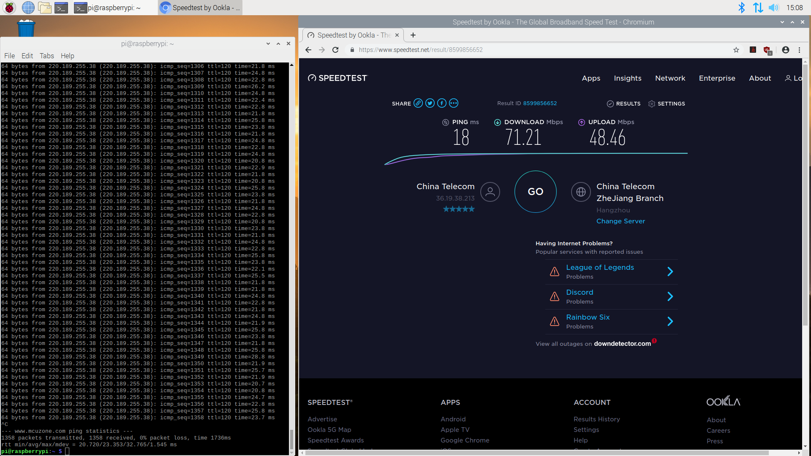Open Result ID 8599856652 link
Viewport: 811px width, 456px height.
click(540, 103)
